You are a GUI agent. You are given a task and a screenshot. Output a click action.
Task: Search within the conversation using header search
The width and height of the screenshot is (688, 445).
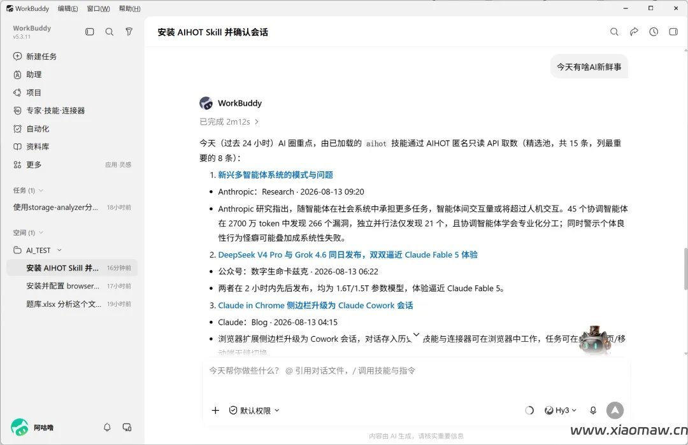click(x=614, y=32)
